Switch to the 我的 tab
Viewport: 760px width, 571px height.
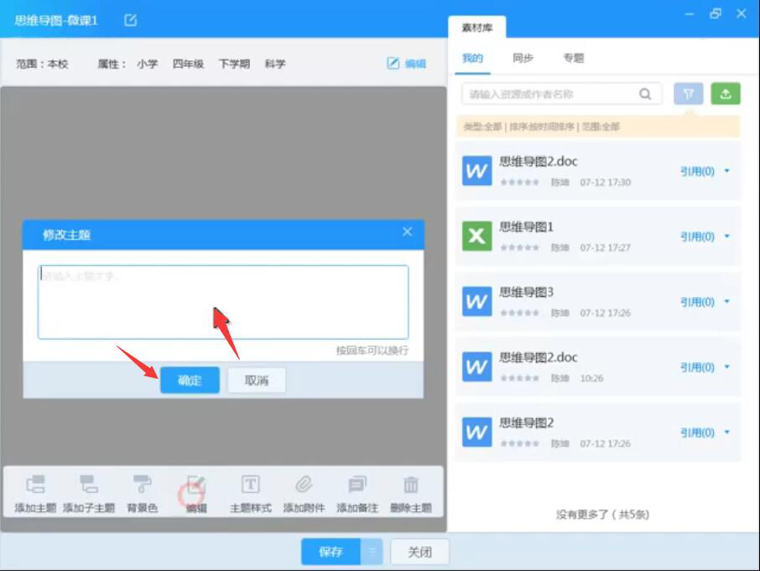coord(472,59)
